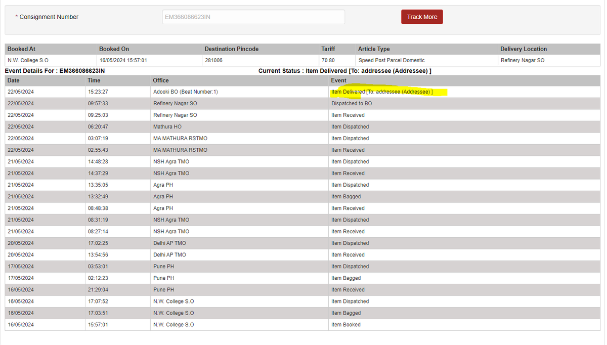
Task: Click the Article Type column header
Action: 427,49
